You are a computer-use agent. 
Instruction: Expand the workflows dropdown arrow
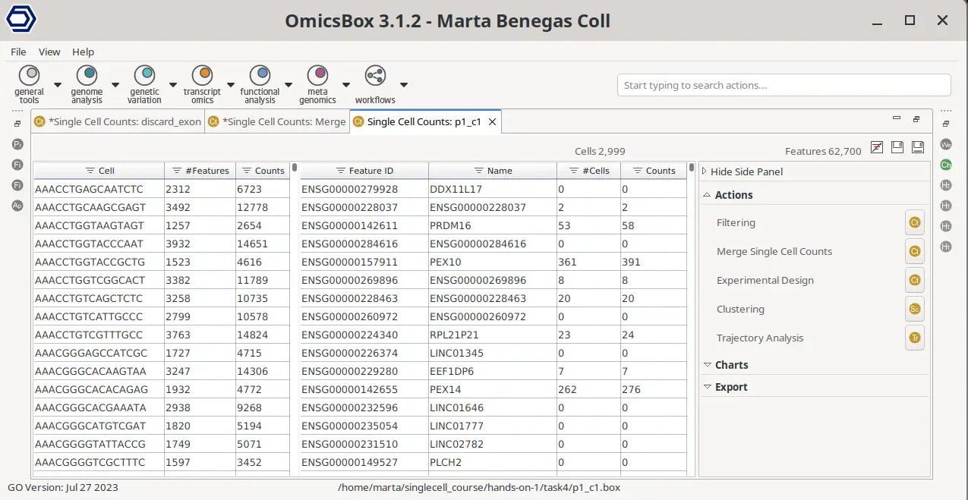[404, 84]
